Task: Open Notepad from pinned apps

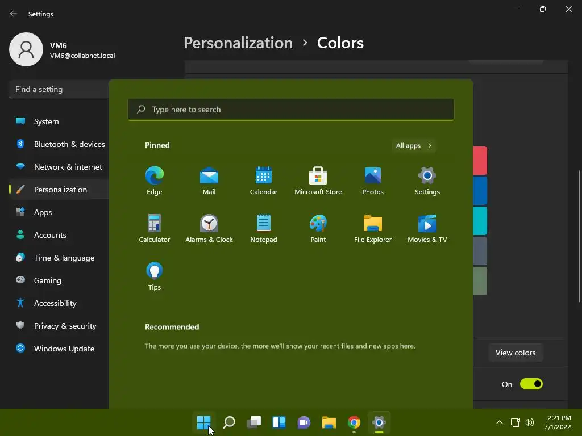Action: (x=264, y=229)
